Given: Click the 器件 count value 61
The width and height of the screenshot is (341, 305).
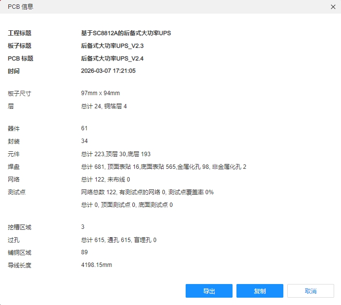Looking at the screenshot, I should pos(85,128).
